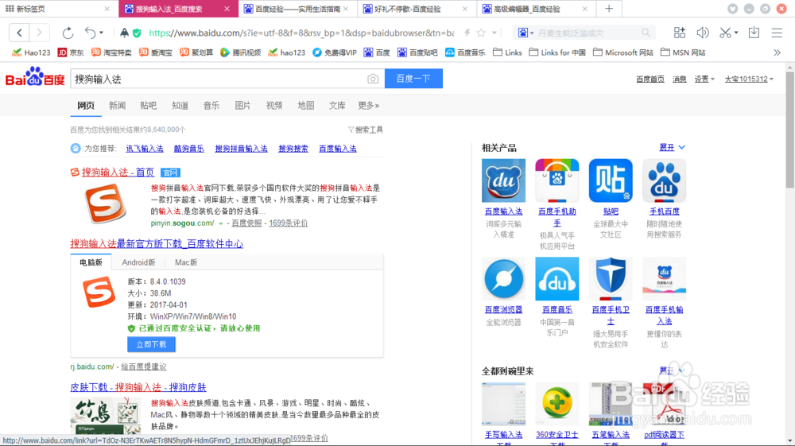
Task: Expand the pinyin.sogou.com result dropdown arrow
Action: click(220, 223)
